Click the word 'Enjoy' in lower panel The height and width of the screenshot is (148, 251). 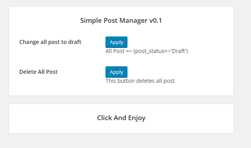(137, 118)
